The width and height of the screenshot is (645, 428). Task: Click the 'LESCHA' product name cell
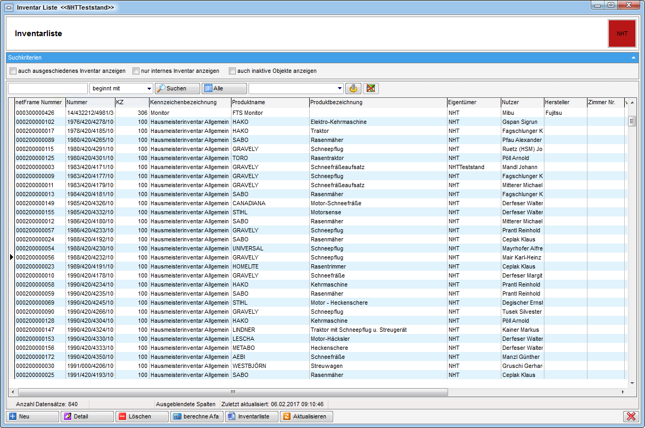point(270,339)
